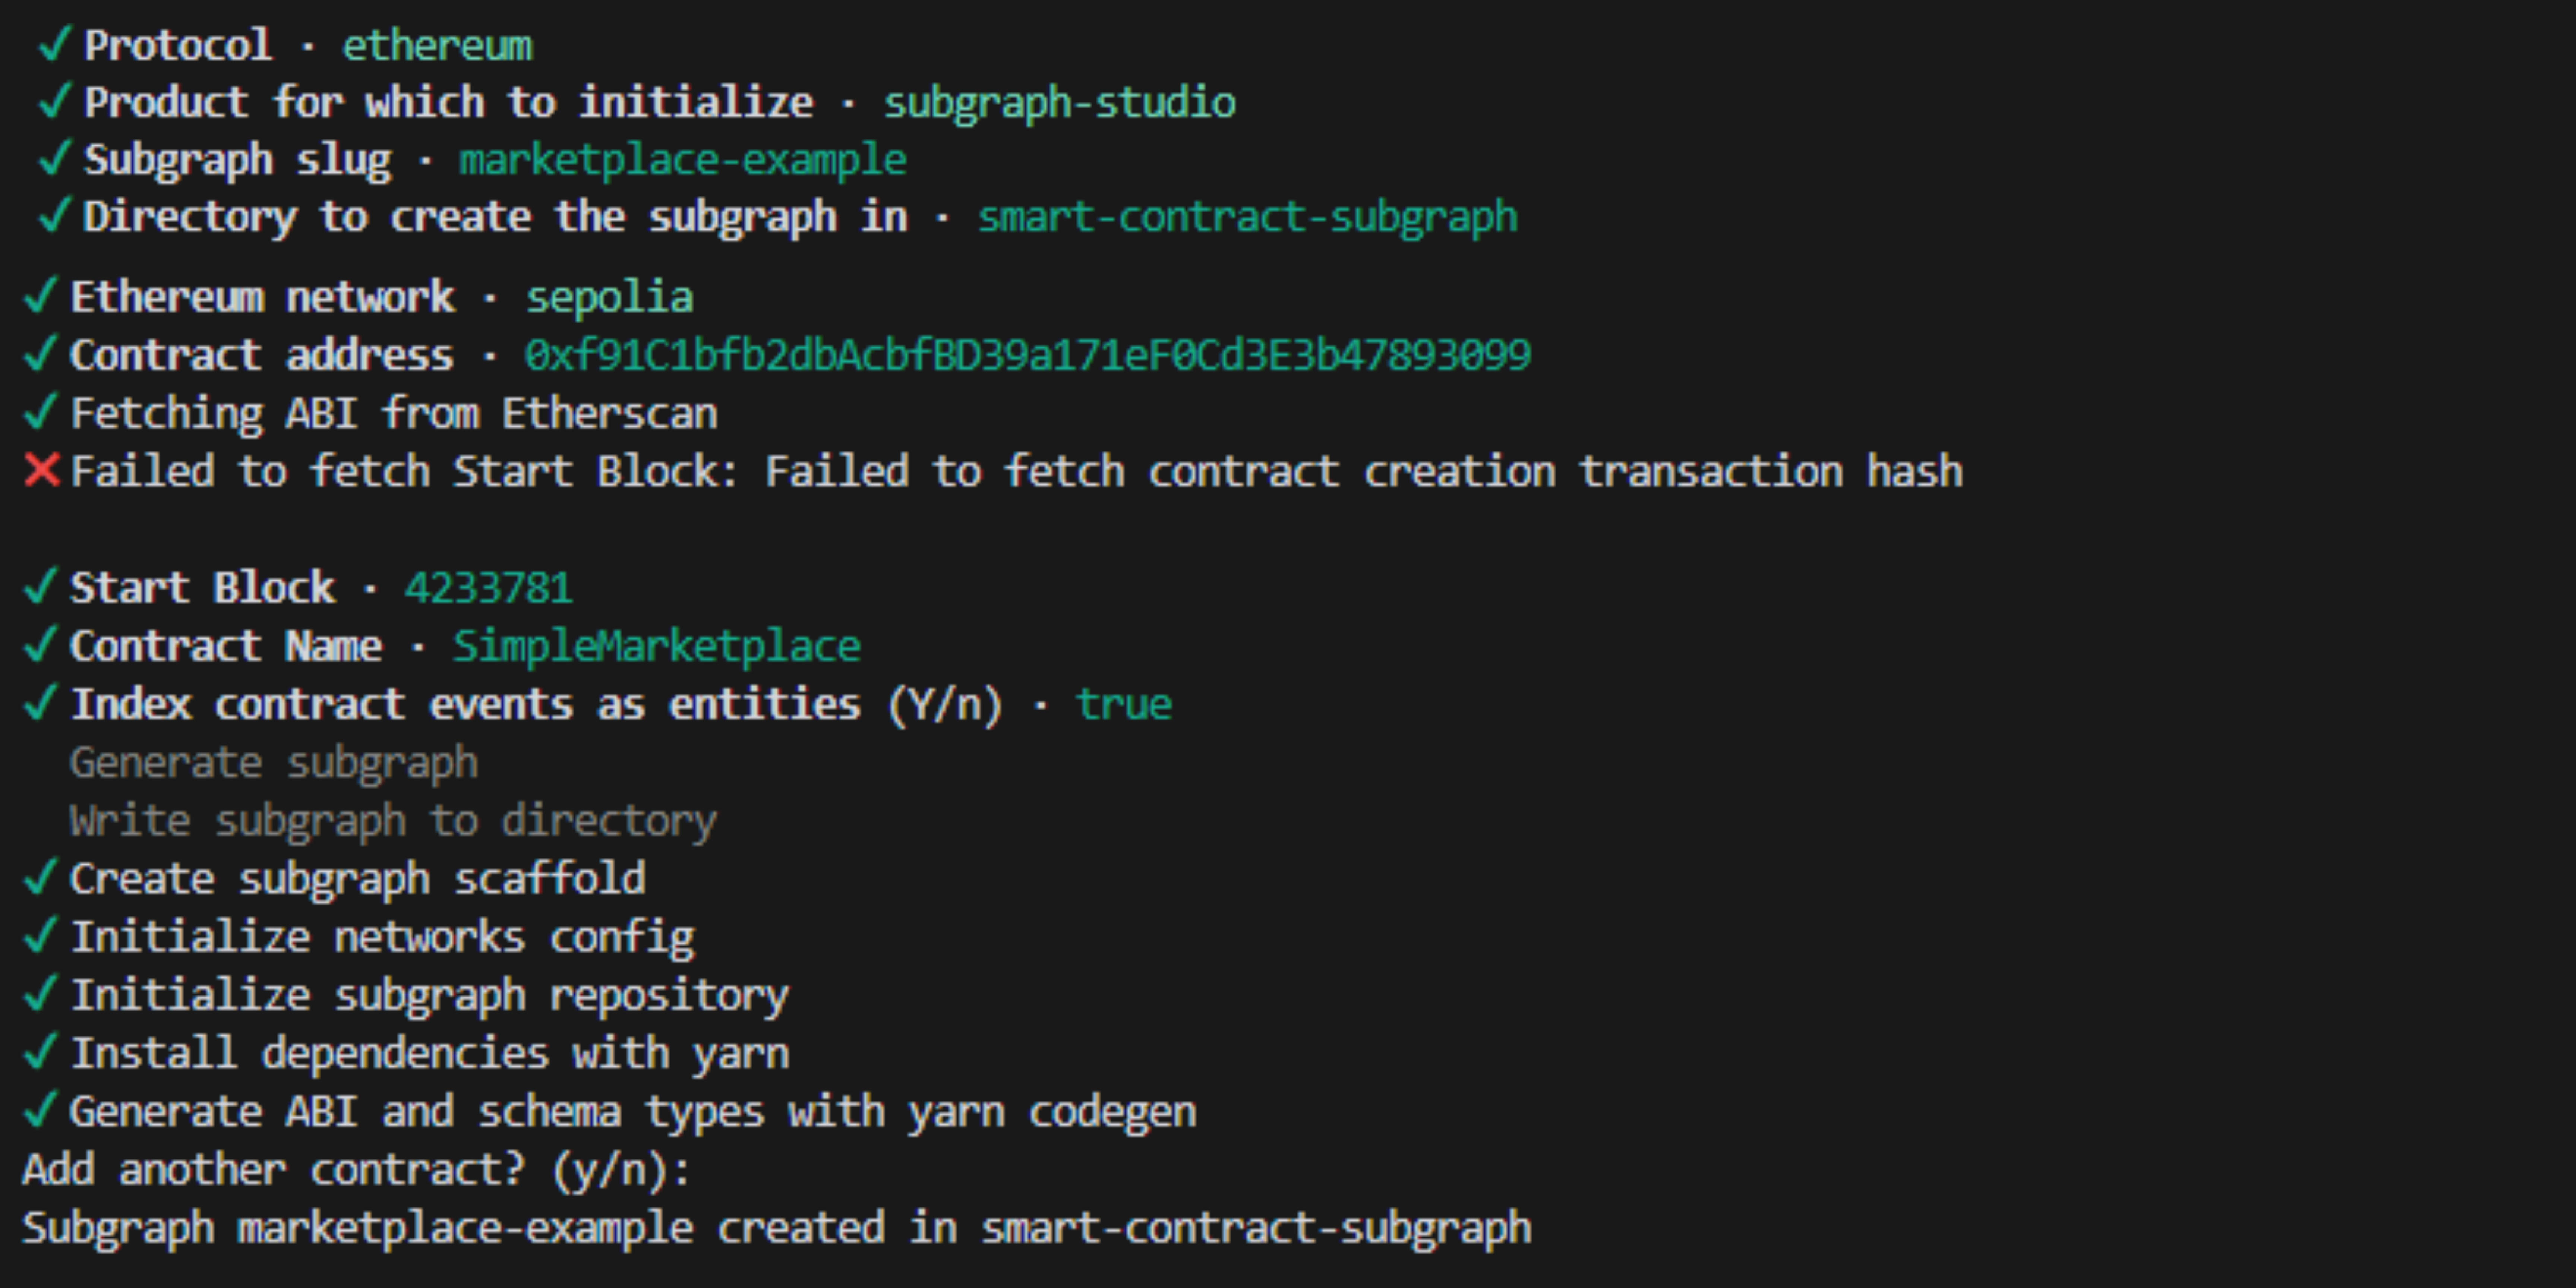The width and height of the screenshot is (2576, 1288).
Task: Click the marketplace-example slug value
Action: point(682,159)
